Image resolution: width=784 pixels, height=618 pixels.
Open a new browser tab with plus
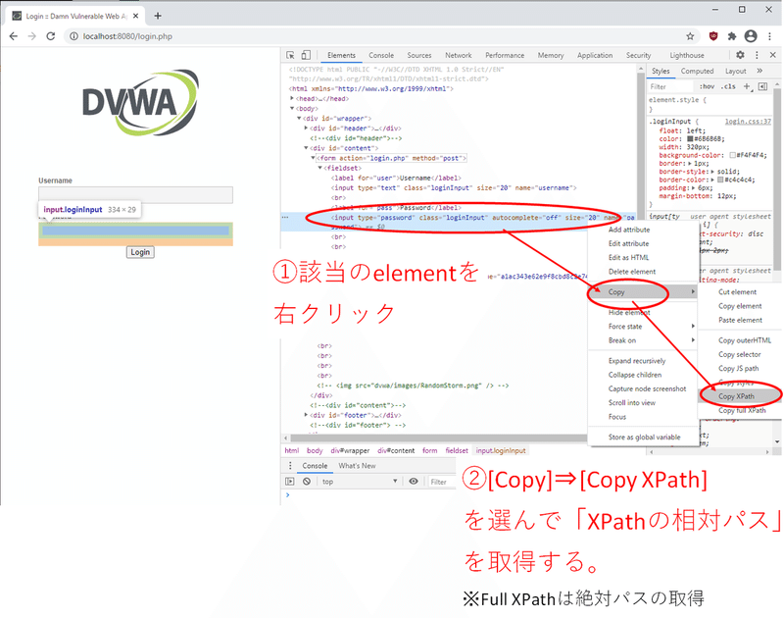pyautogui.click(x=158, y=16)
